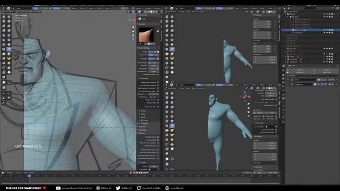Disable the Threaded Sculpt checkbox
340x191 pixels.
coord(158,137)
